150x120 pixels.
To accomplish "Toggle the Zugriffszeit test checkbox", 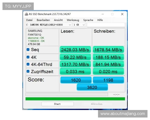I will [x=28, y=71].
